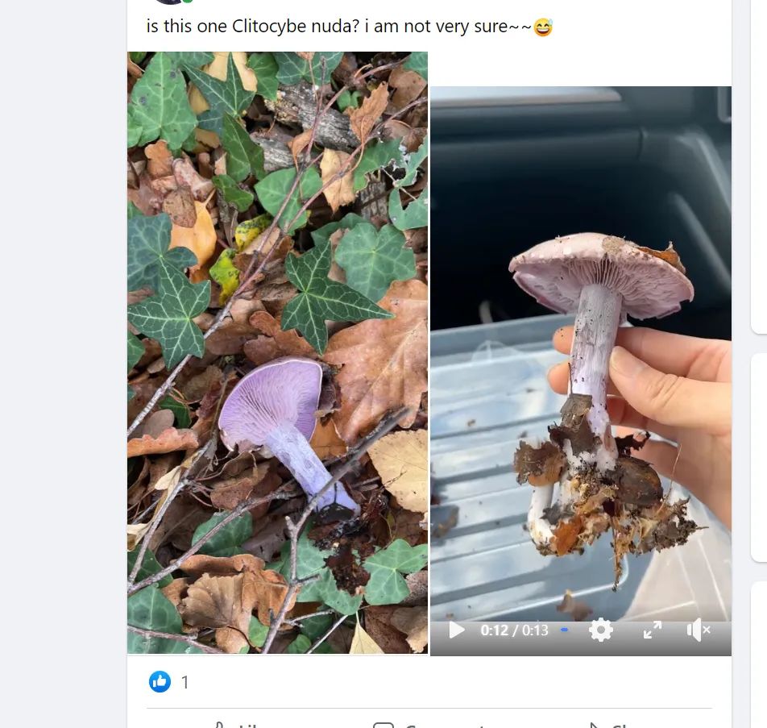Play the mushroom video

pyautogui.click(x=457, y=630)
